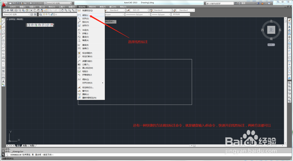The height and width of the screenshot is (161, 293).
Task: Click the vertical scrollbar up arrow of the drawing area
Action: click(285, 18)
